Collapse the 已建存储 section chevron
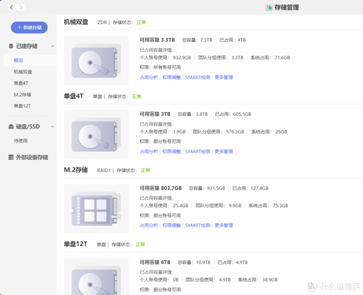This screenshot has height=295, width=363. (52, 46)
